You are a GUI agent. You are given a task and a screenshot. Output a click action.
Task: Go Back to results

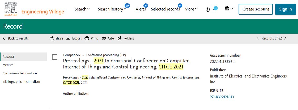[x=18, y=38]
